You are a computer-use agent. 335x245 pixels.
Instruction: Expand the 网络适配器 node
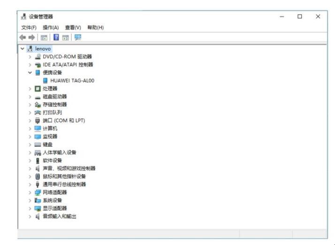(x=30, y=192)
